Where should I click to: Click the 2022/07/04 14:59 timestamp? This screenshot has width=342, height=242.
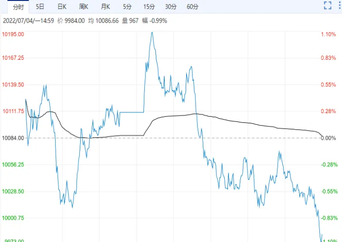coord(28,21)
